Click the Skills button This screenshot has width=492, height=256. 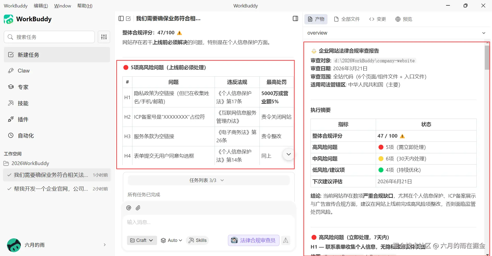point(197,240)
